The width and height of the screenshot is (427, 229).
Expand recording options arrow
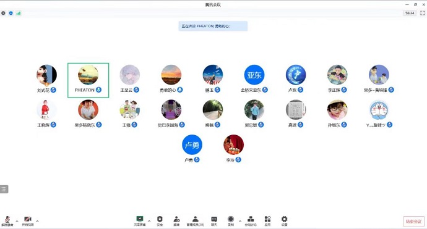(240, 221)
